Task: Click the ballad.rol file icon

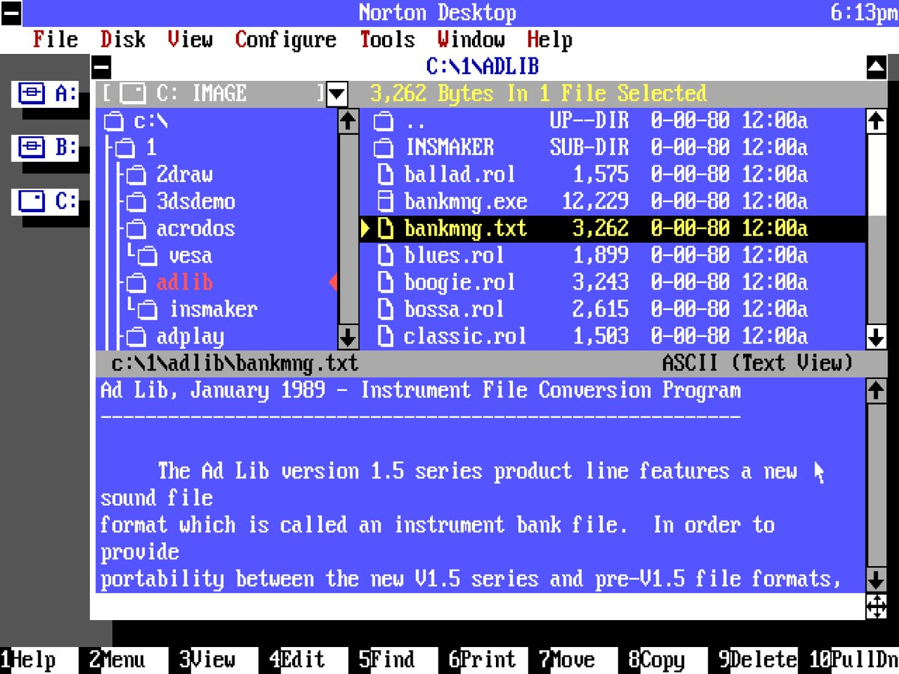Action: click(384, 174)
